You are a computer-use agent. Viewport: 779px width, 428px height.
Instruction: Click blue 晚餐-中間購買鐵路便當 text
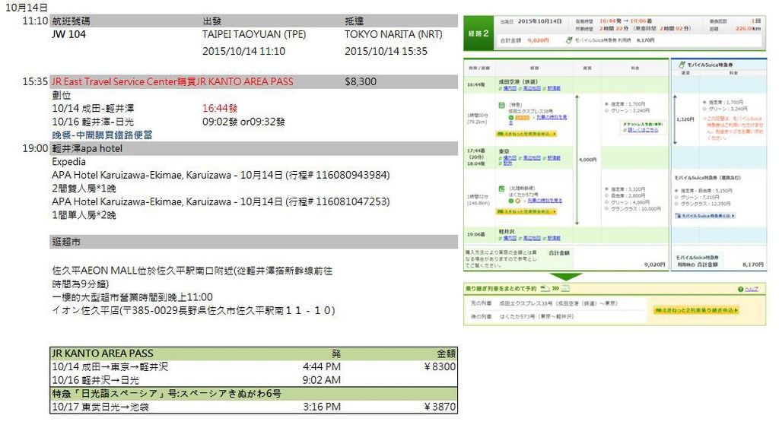click(x=102, y=135)
